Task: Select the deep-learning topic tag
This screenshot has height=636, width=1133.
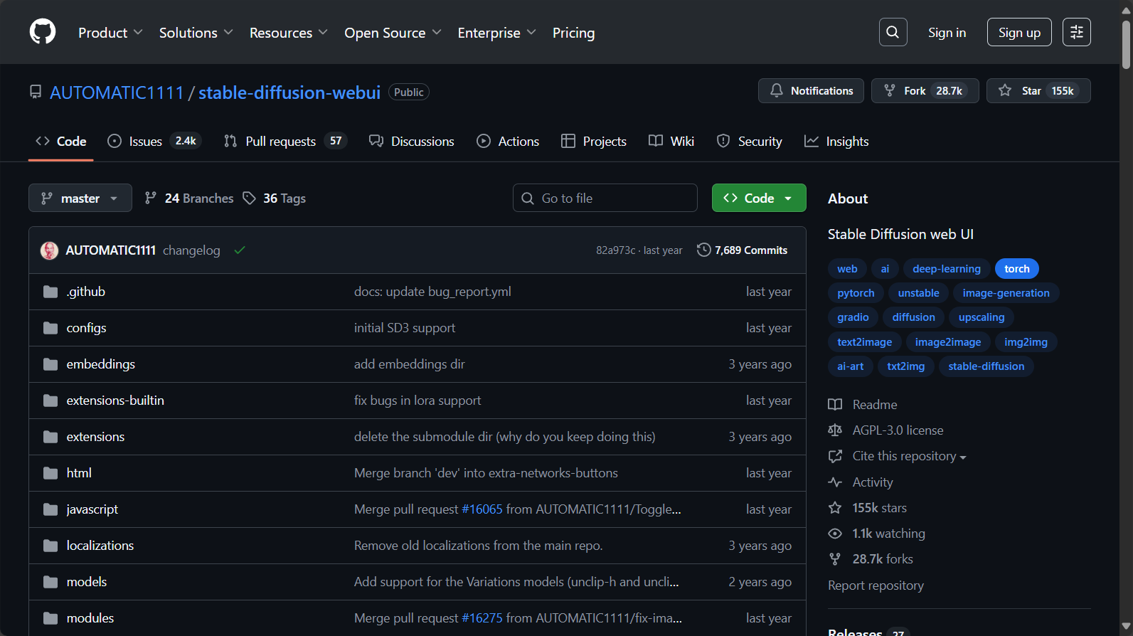Action: (x=947, y=268)
